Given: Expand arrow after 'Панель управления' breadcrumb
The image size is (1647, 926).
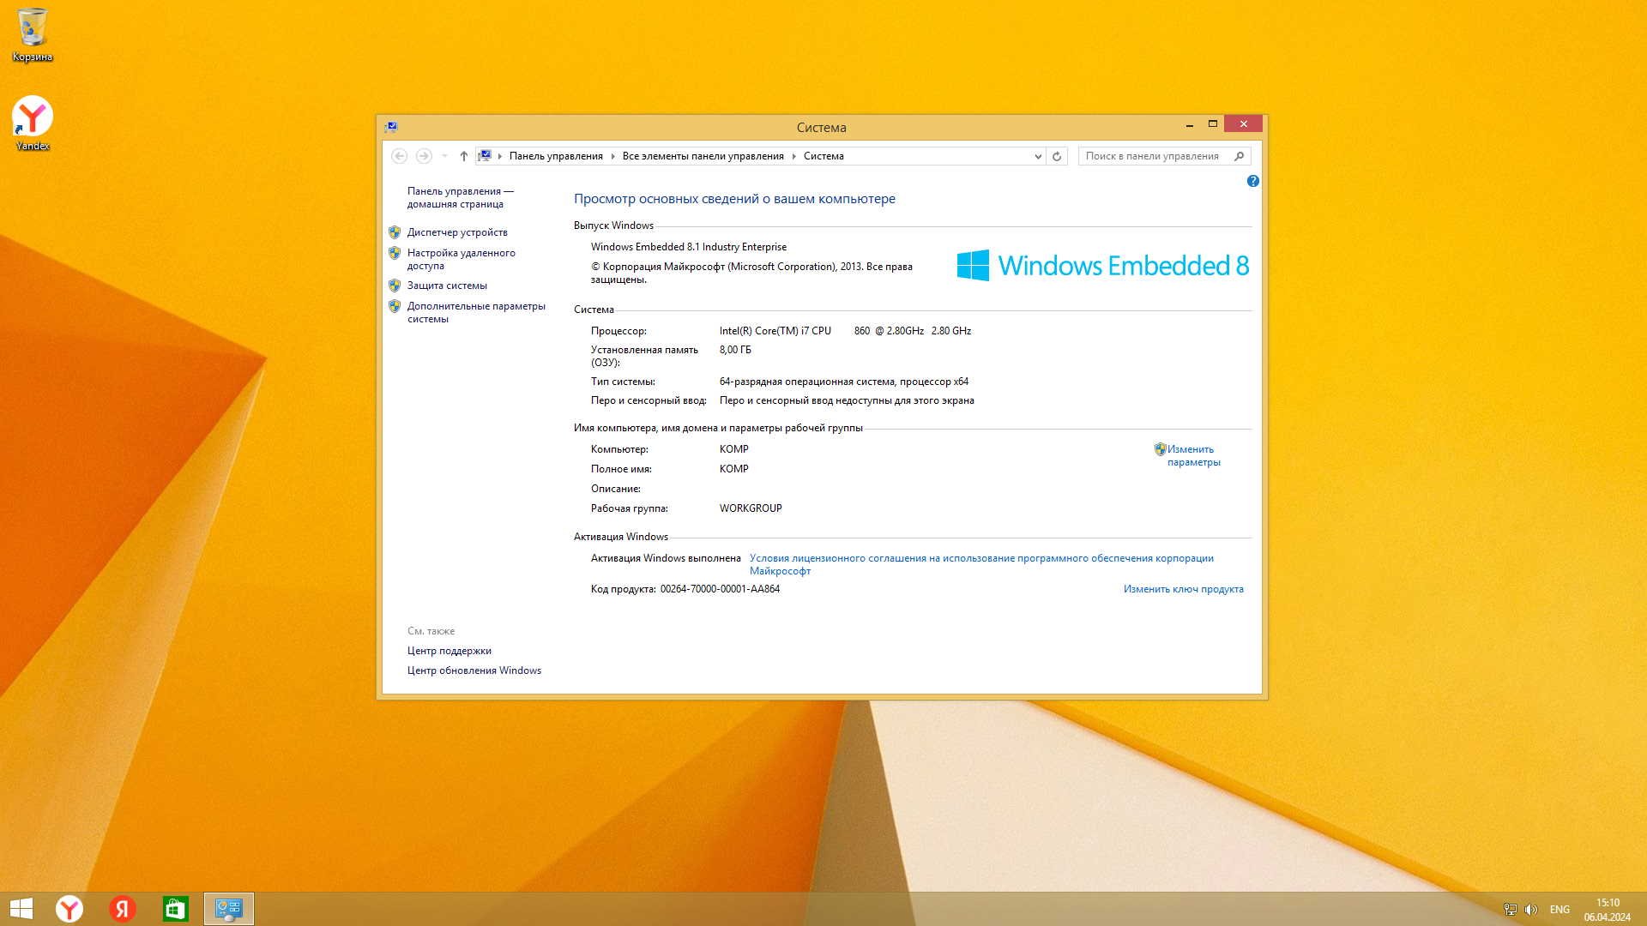Looking at the screenshot, I should 612,156.
